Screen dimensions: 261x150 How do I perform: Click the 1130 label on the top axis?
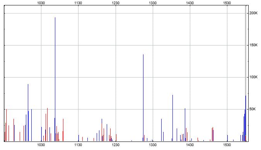[x=78, y=3]
